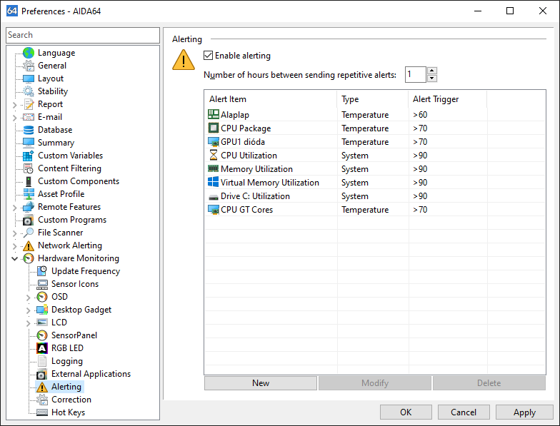Viewport: 560px width, 426px height.
Task: Click the alert hours number field
Action: [x=416, y=74]
